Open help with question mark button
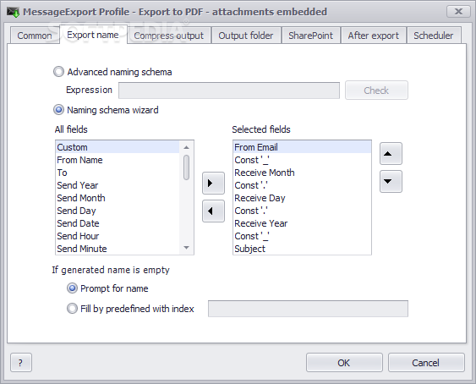Viewport: 476px width, 384px height. pos(21,362)
